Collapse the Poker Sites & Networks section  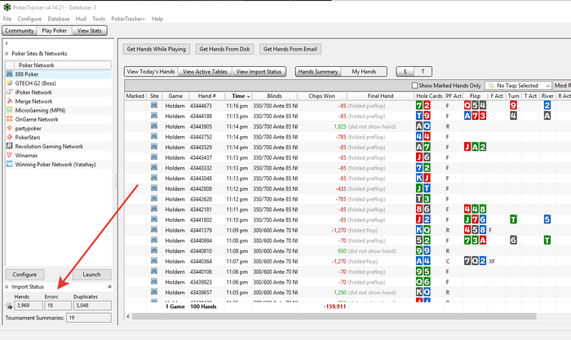coord(7,54)
